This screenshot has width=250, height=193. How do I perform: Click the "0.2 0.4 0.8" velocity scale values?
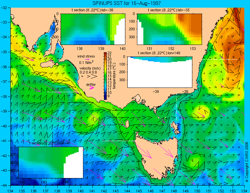pos(88,72)
